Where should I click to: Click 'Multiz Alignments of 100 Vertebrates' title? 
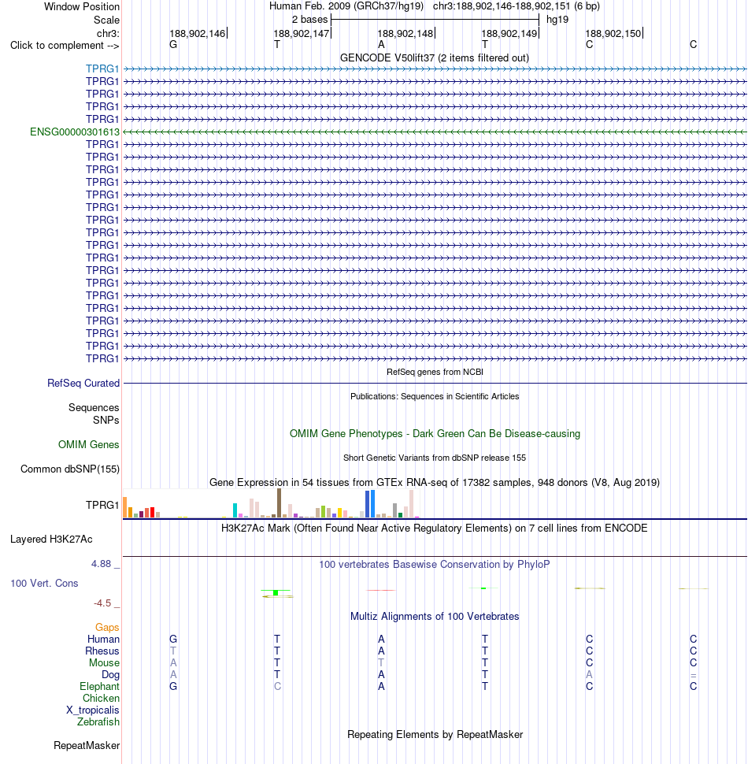click(x=435, y=617)
